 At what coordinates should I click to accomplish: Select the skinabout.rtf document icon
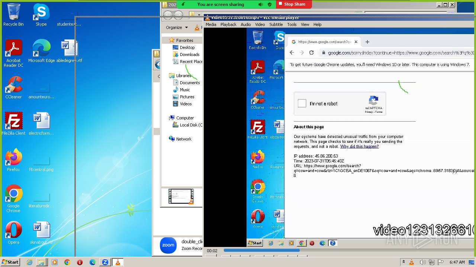[41, 233]
